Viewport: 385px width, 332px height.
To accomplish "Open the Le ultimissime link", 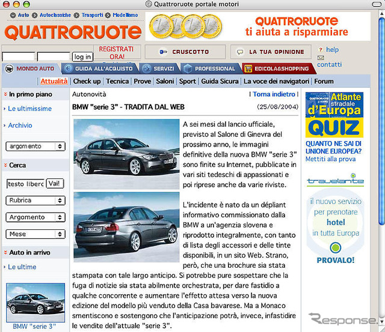I will pos(29,109).
